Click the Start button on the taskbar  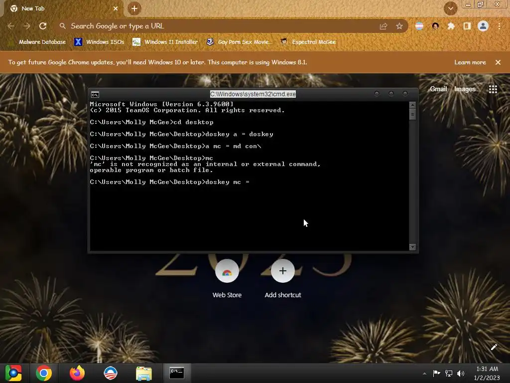[x=13, y=373]
